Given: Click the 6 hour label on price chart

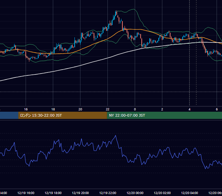Looking at the screenshot, I should point(217,109).
